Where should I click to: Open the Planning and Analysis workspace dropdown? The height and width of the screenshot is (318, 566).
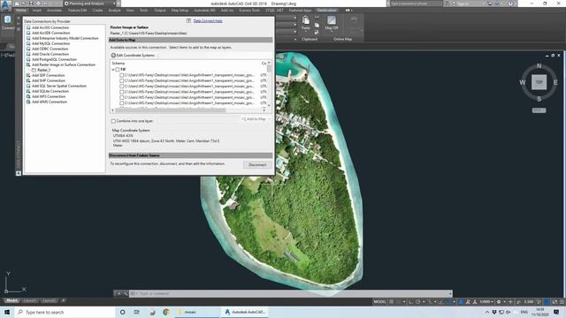[90, 4]
